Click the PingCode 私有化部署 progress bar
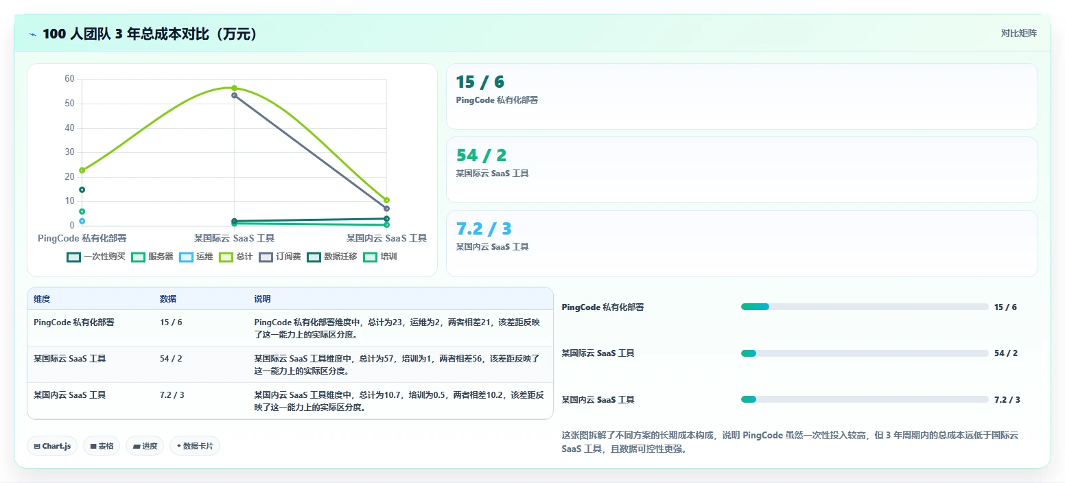The width and height of the screenshot is (1065, 483). click(x=865, y=307)
